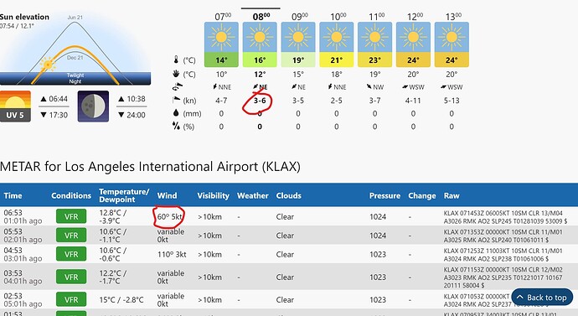578x316 pixels.
Task: Click the raindrop precipitation row icon
Action: 176,113
